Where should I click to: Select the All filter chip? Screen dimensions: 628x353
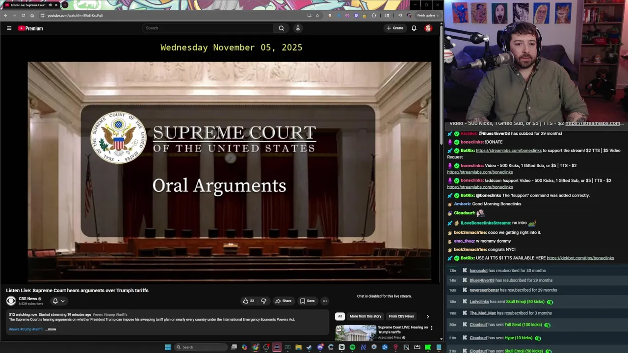tap(340, 316)
